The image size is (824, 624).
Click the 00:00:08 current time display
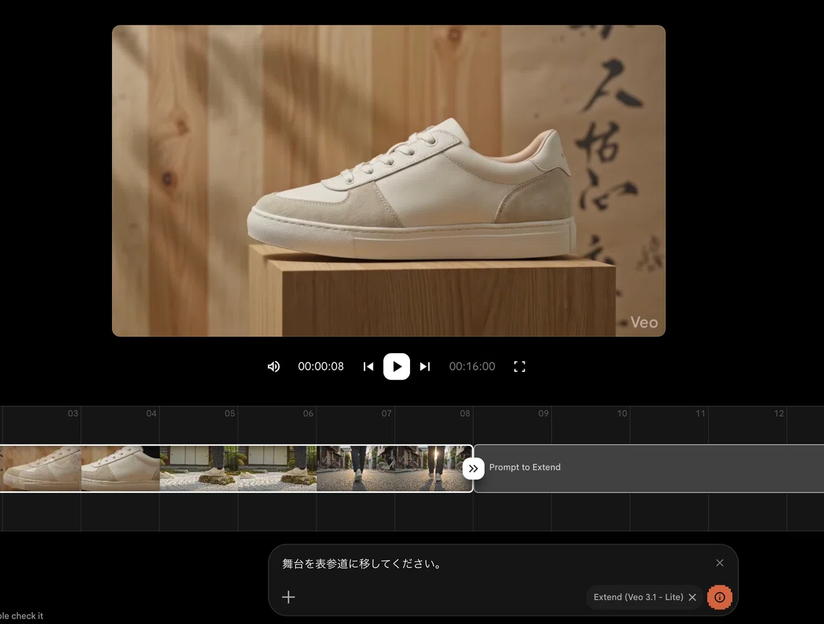321,366
